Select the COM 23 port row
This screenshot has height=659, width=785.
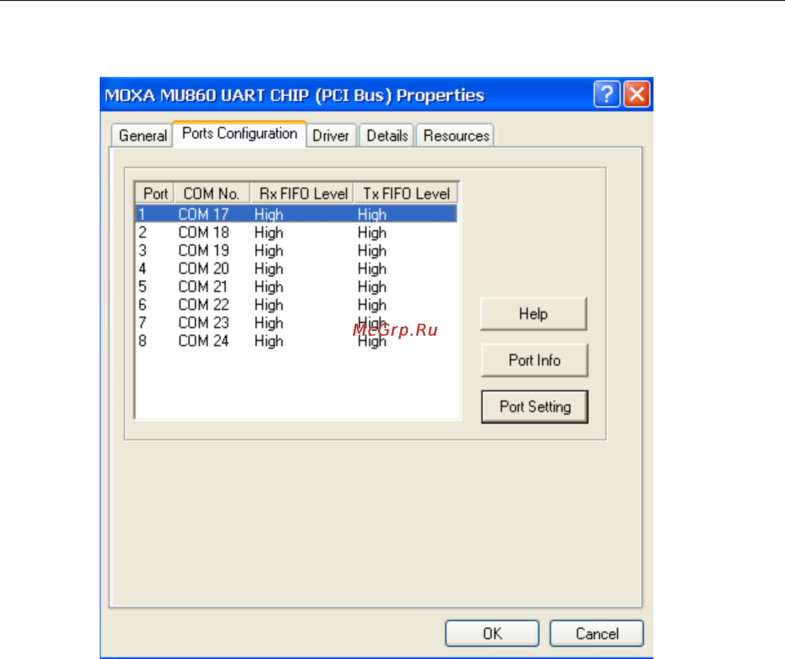(x=296, y=323)
